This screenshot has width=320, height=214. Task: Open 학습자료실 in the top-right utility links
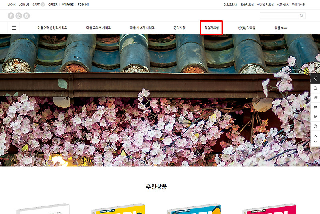[x=247, y=4]
